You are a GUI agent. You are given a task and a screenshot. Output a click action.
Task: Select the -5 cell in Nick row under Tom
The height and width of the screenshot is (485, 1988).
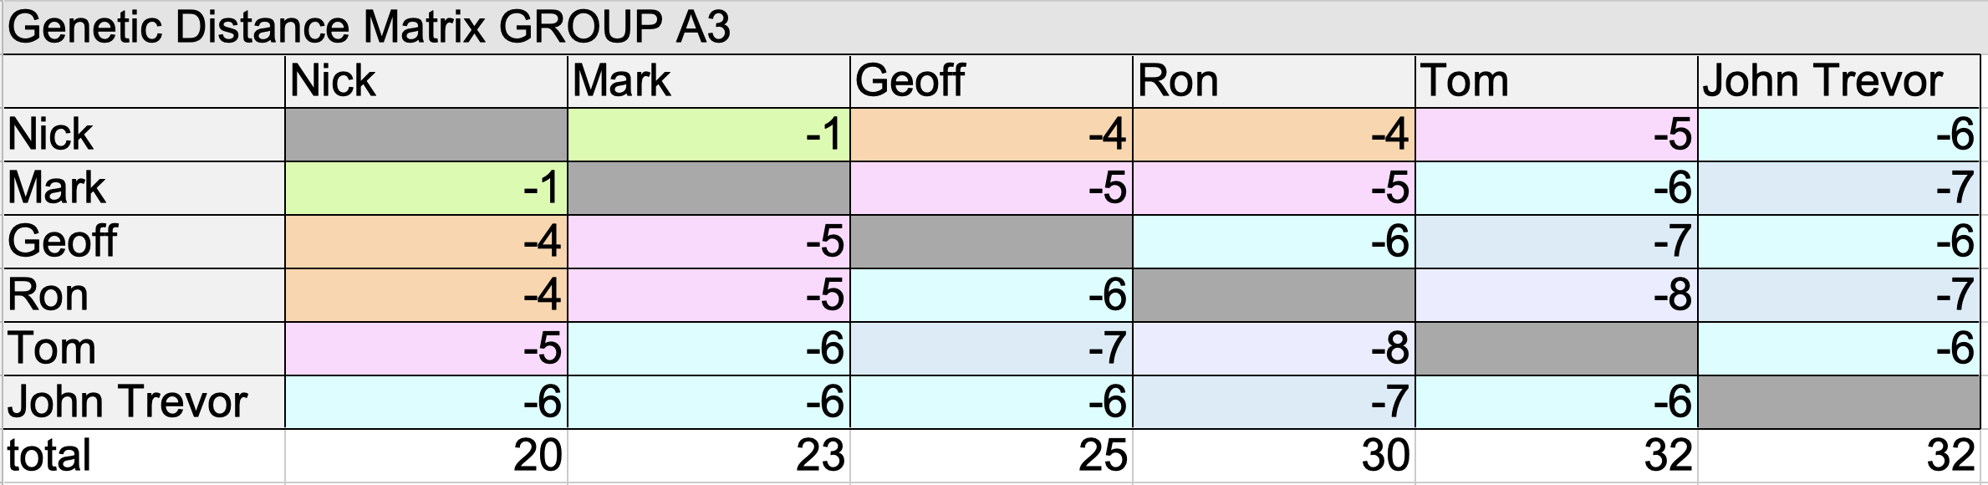(1557, 135)
